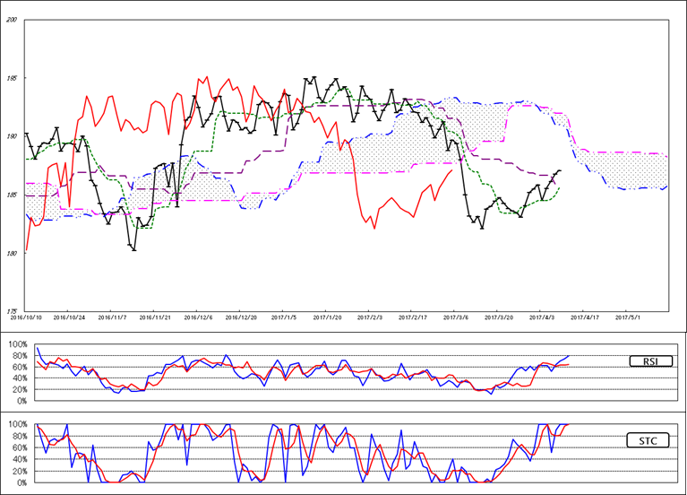The width and height of the screenshot is (687, 495).
Task: Click the 200 price axis label
Action: tap(12, 21)
